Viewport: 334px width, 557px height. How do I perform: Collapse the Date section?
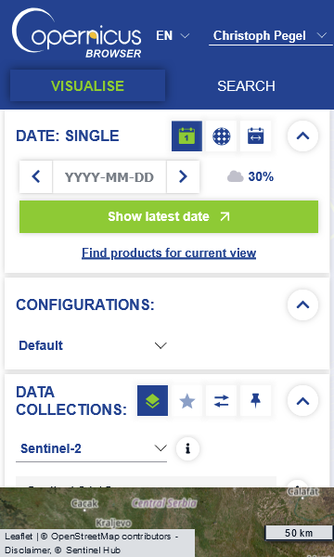point(302,136)
